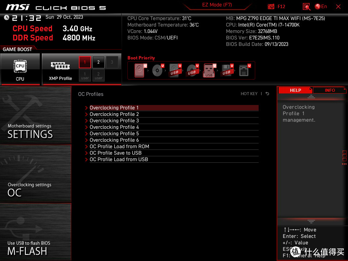This screenshot has height=261, width=348.
Task: Change language via the En globe icon
Action: [321, 6]
